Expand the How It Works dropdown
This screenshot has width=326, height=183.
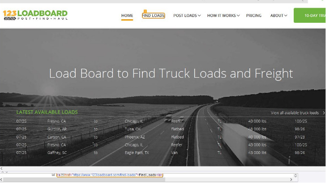[223, 16]
